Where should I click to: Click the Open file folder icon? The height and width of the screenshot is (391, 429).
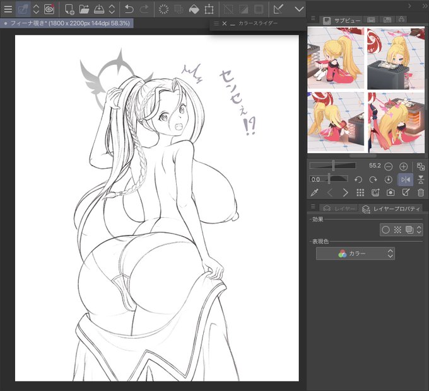point(84,9)
